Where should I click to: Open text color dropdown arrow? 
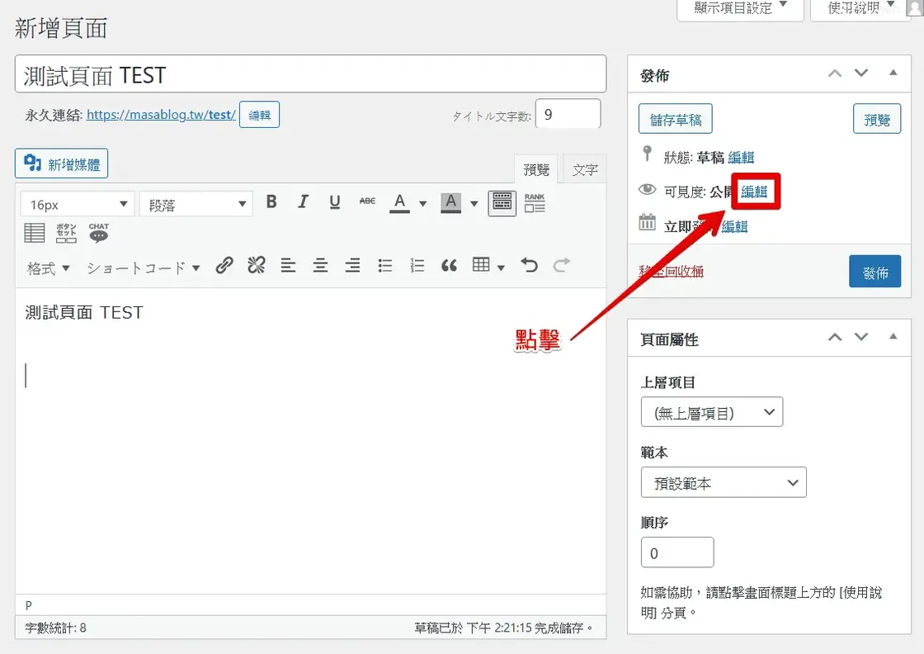pyautogui.click(x=423, y=203)
